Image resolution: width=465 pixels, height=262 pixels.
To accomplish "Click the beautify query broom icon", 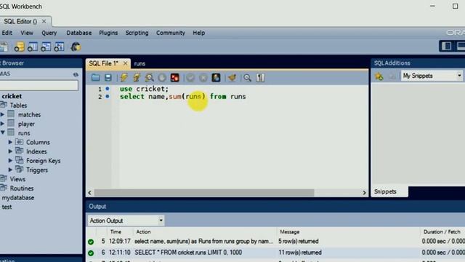I will (232, 78).
